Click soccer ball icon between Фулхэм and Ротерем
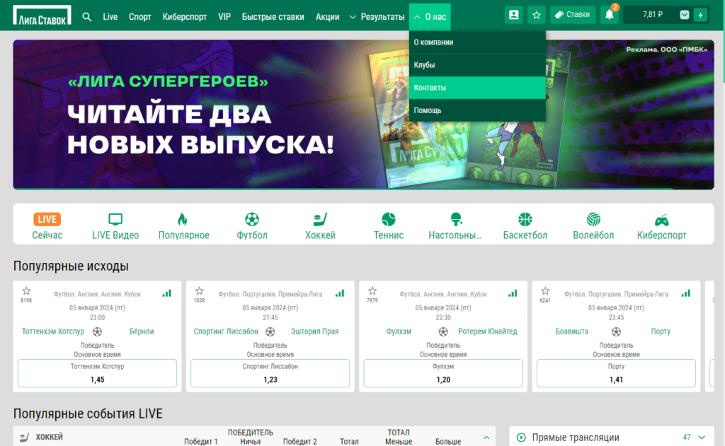Screen dimensions: 725x446 [443, 331]
